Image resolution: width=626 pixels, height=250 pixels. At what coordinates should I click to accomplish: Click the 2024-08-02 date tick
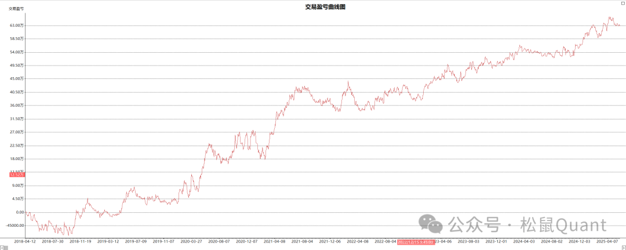[x=551, y=241]
